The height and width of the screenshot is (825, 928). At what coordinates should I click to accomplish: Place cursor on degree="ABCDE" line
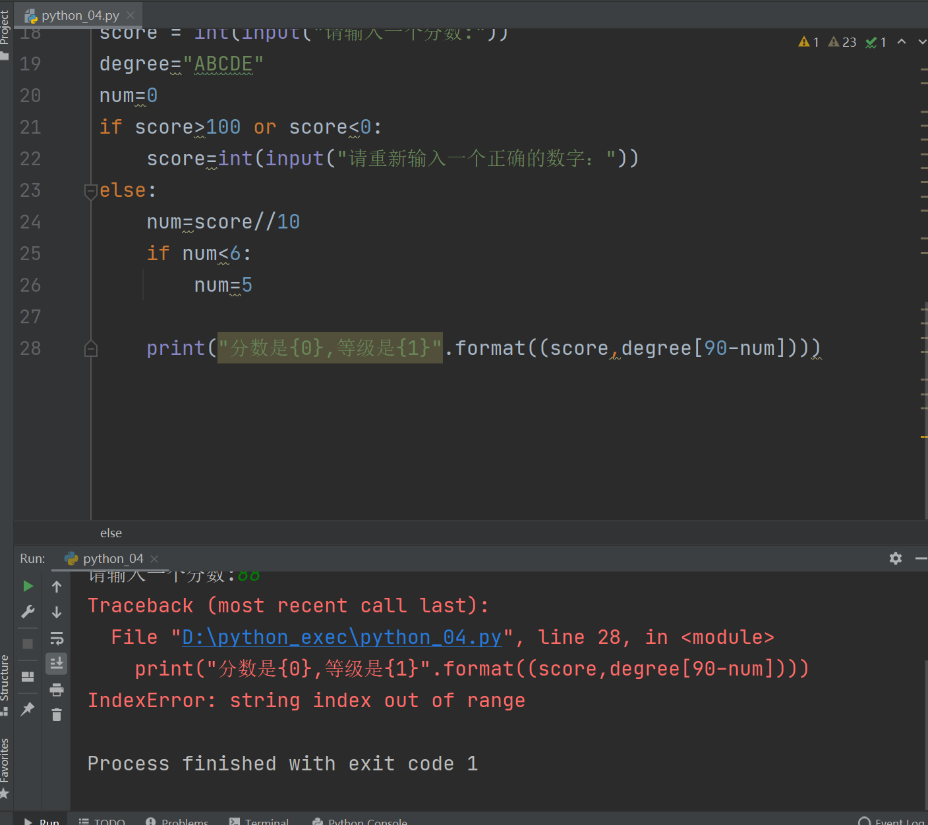(181, 64)
